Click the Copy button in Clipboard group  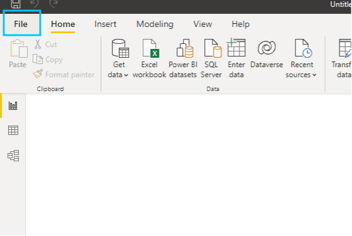pos(48,60)
